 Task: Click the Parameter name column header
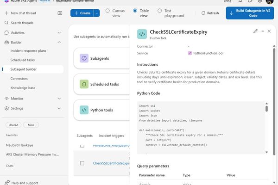(152, 175)
